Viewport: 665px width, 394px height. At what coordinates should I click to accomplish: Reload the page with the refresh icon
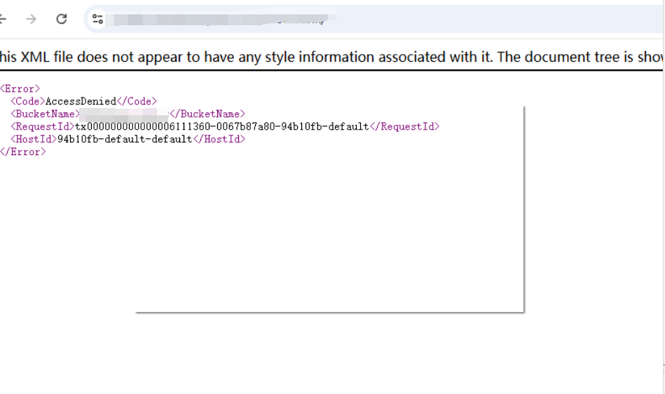point(62,19)
